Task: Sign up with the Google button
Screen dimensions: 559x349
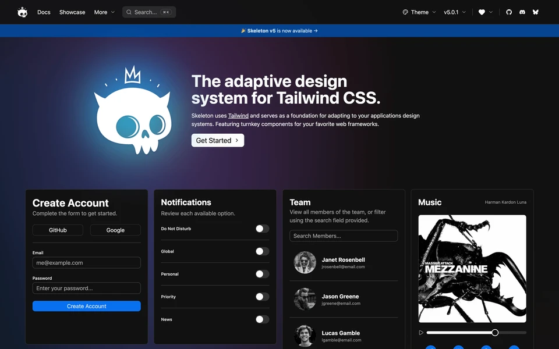Action: (x=115, y=230)
